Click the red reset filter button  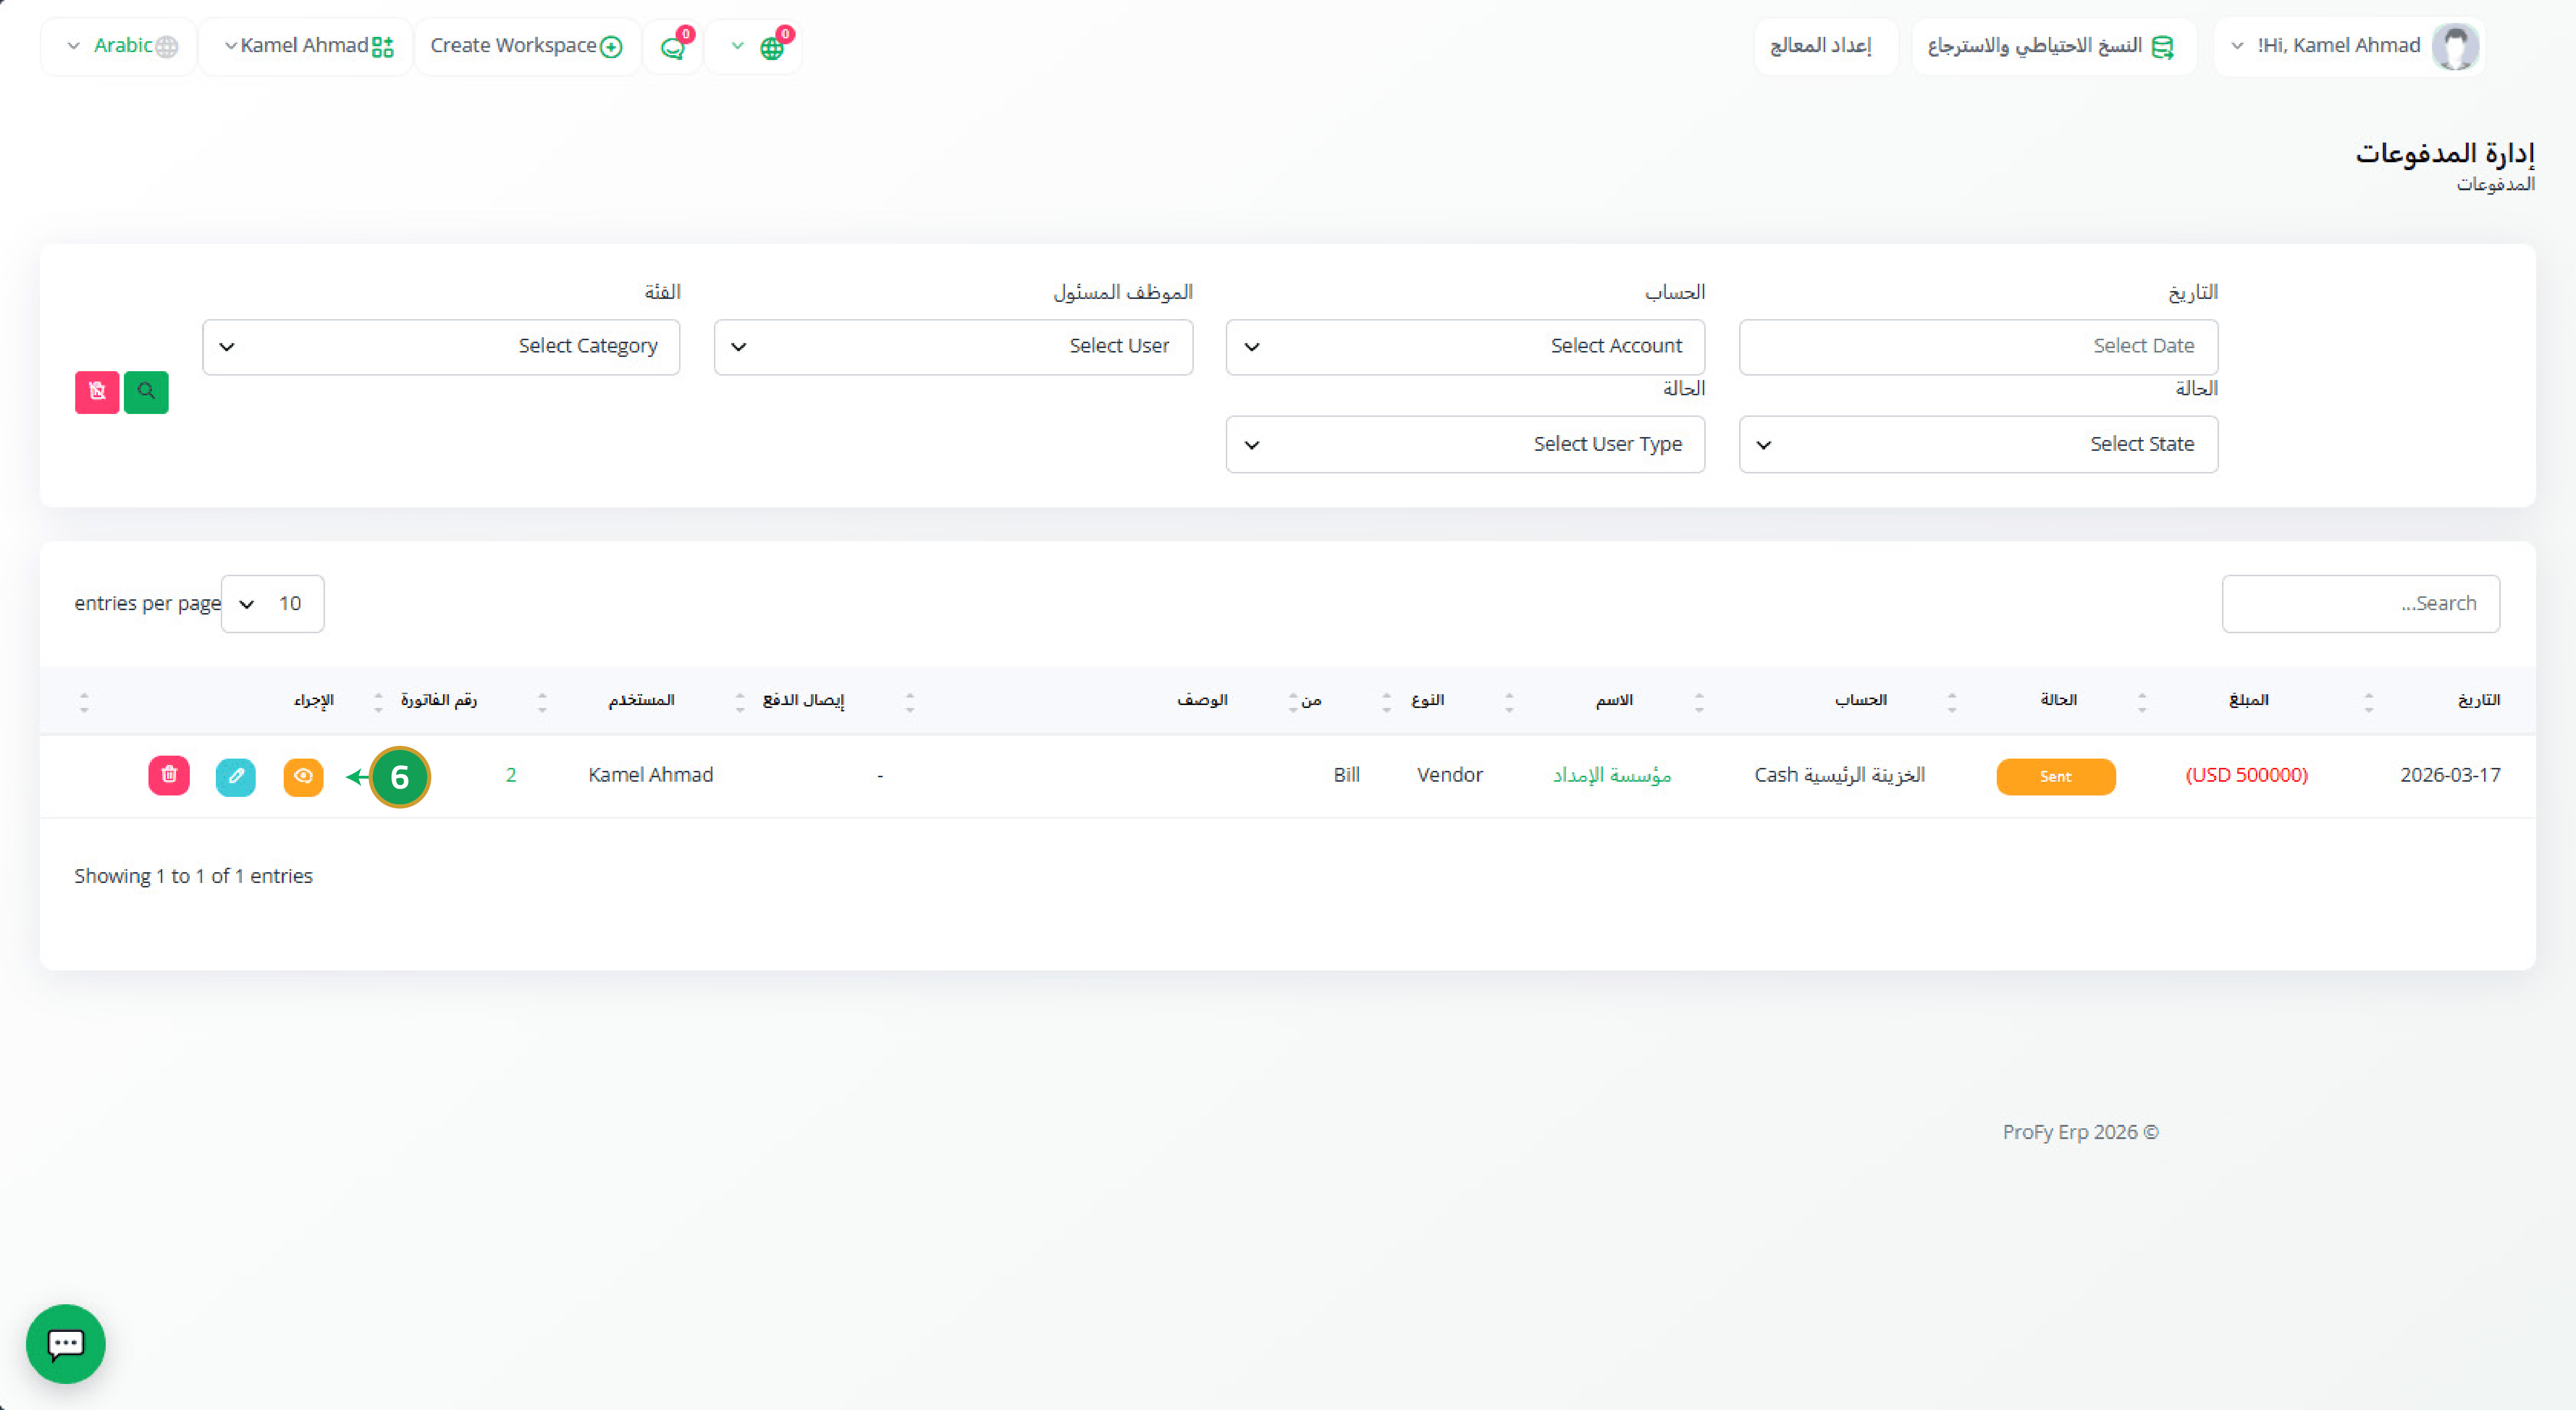point(97,392)
